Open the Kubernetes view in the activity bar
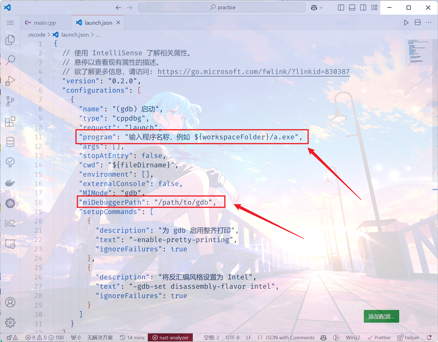 point(10,203)
